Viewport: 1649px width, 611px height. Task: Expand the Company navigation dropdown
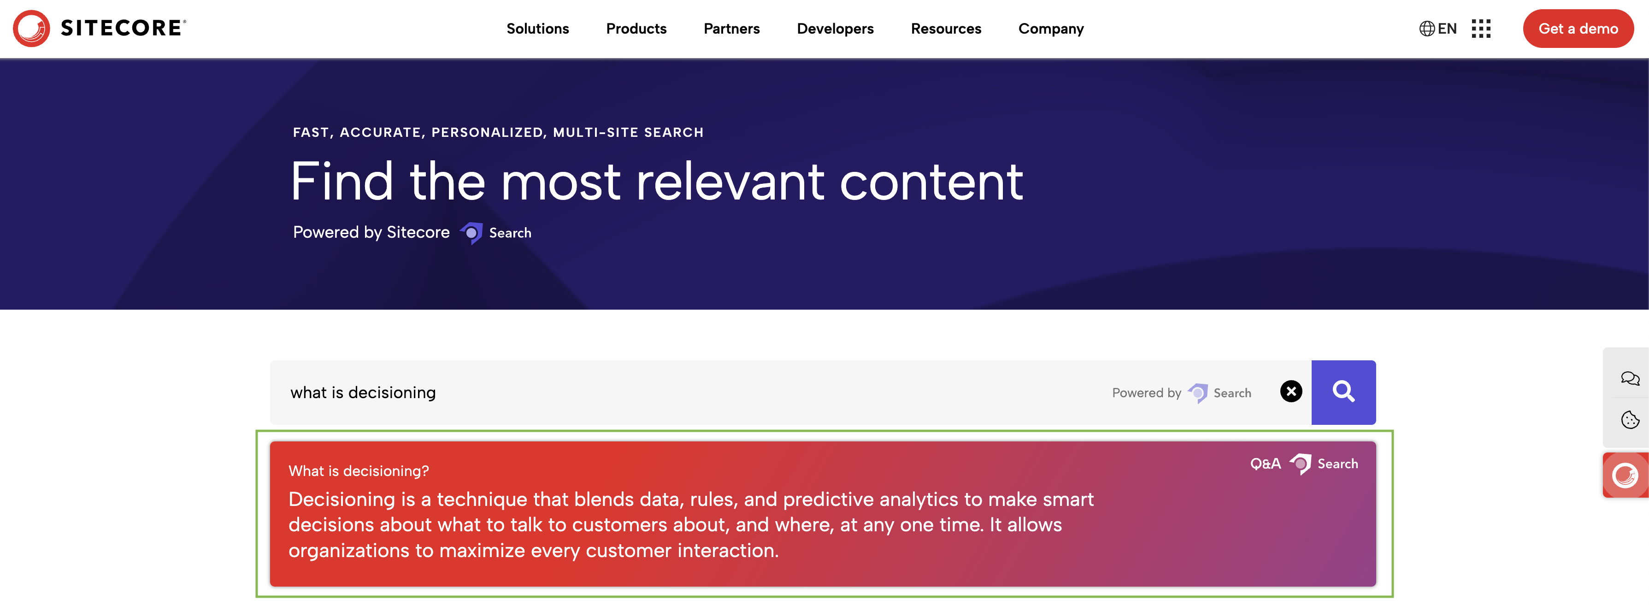[1051, 29]
